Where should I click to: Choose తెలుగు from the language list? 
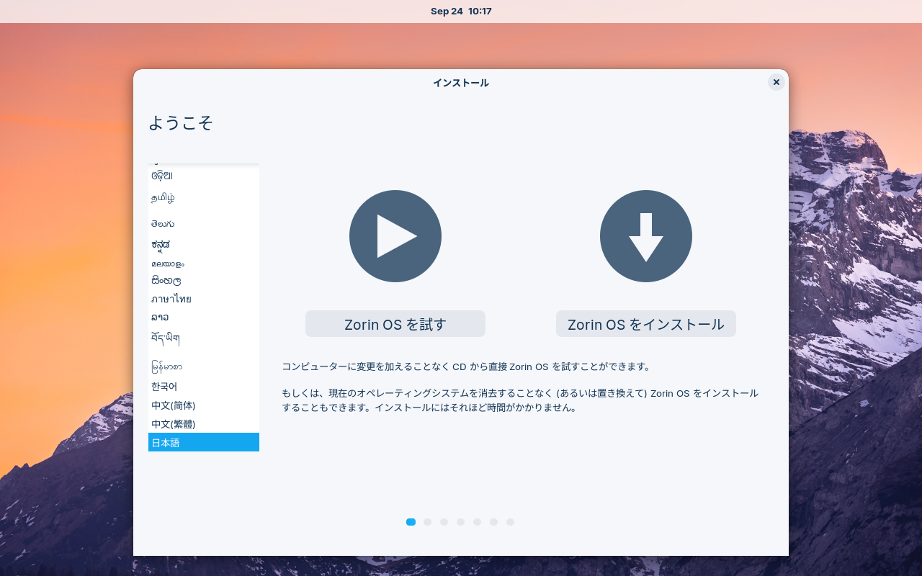[x=204, y=224]
